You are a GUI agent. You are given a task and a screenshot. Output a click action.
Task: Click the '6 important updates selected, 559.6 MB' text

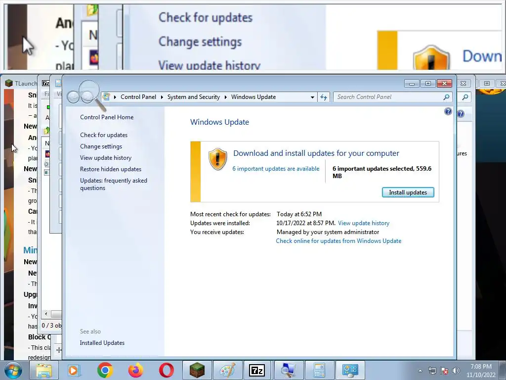pyautogui.click(x=382, y=172)
